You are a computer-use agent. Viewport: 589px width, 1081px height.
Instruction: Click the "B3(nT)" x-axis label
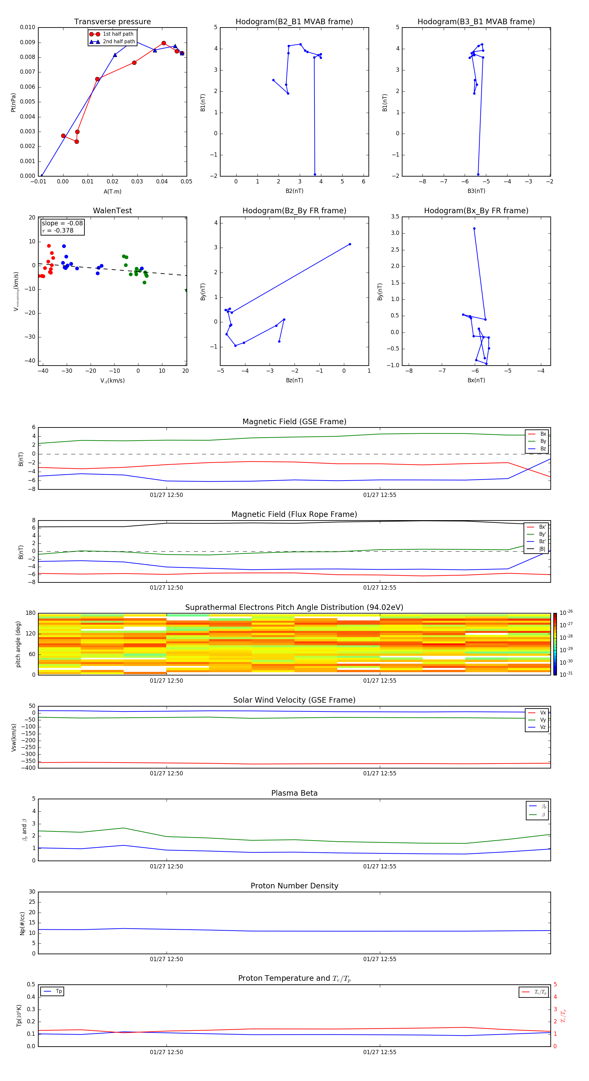click(x=476, y=191)
